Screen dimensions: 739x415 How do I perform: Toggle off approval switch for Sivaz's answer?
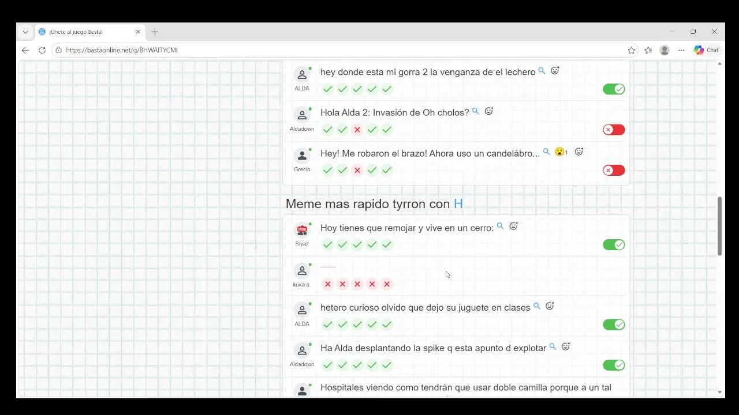coord(614,245)
